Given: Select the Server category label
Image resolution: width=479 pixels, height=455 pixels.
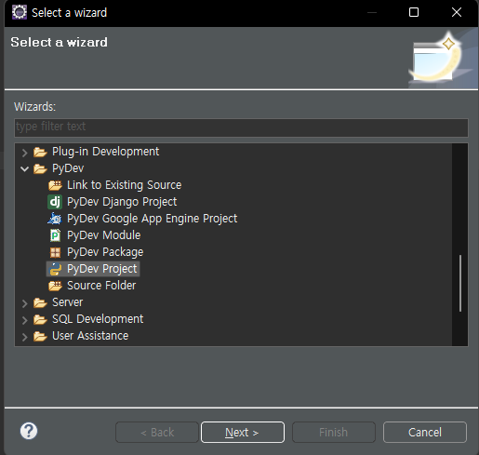Looking at the screenshot, I should coord(68,302).
